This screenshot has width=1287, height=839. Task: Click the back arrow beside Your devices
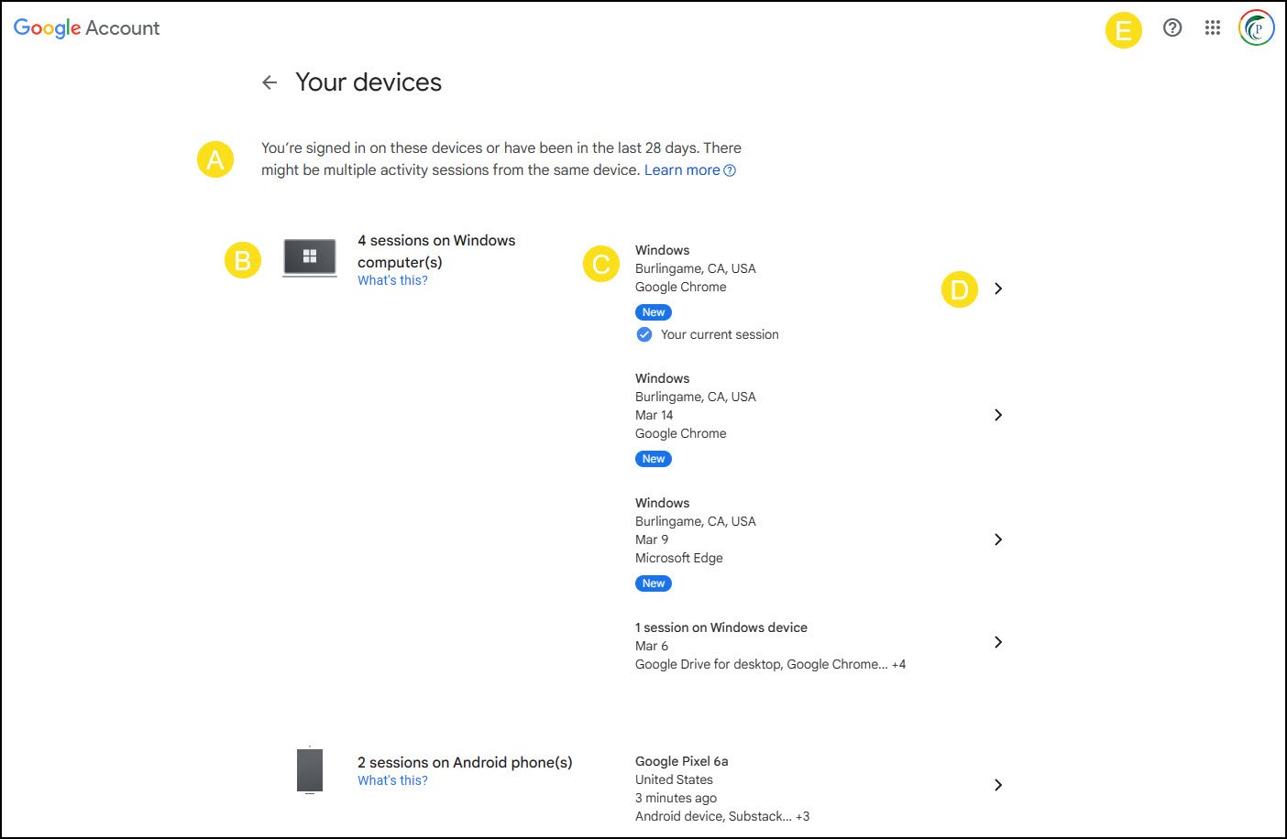tap(269, 82)
